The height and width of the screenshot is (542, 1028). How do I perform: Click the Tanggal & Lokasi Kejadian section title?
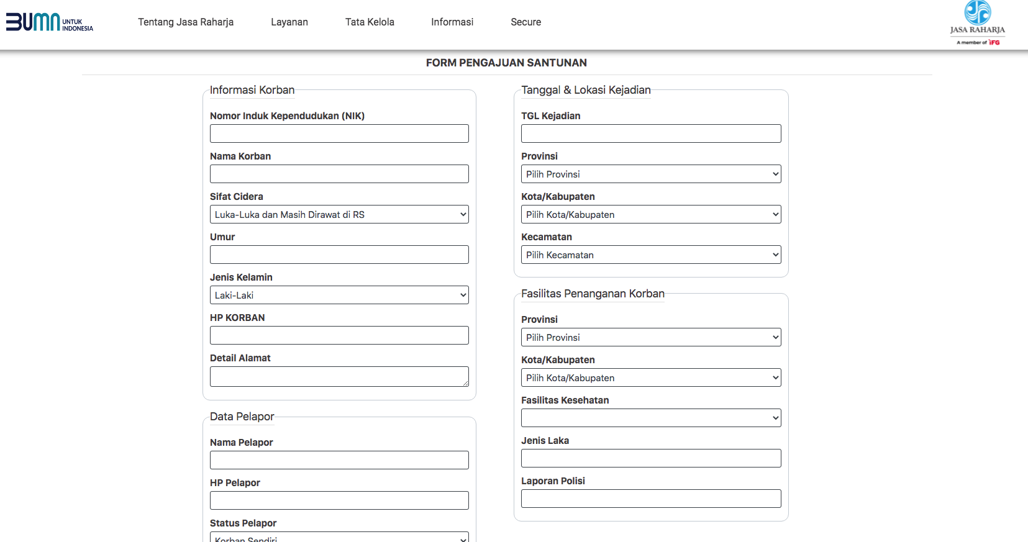(586, 90)
